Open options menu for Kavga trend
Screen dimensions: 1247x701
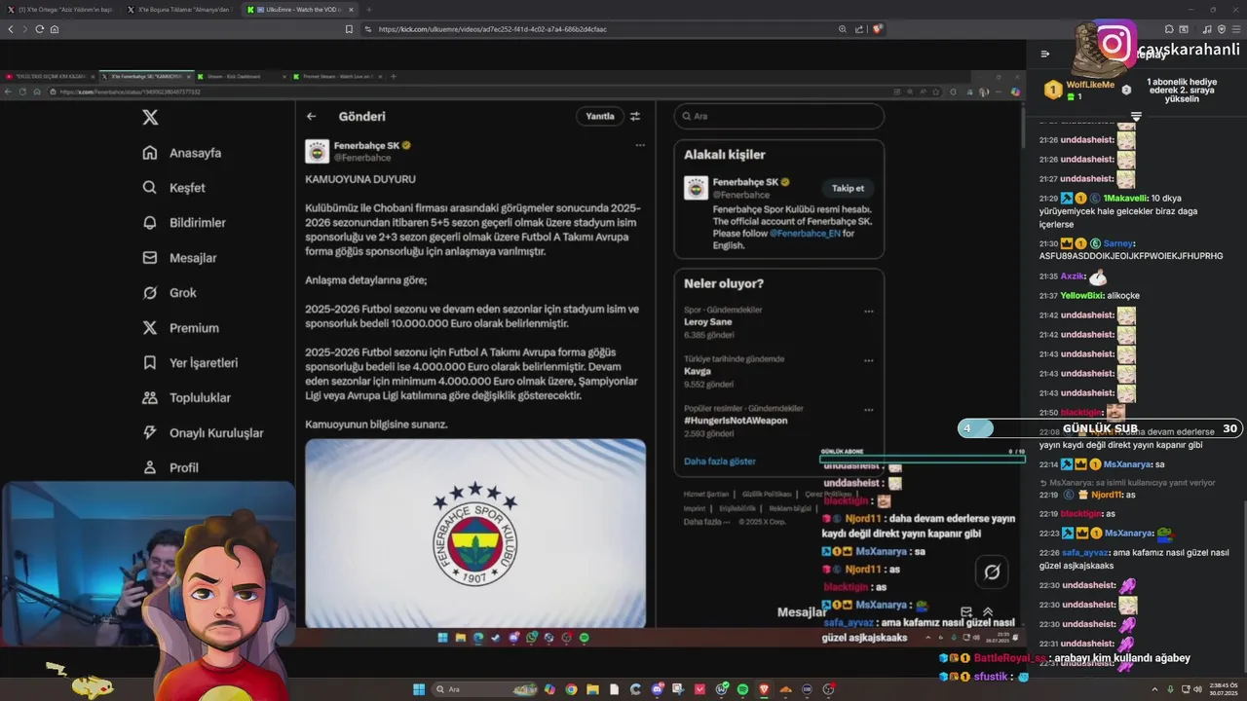point(868,360)
